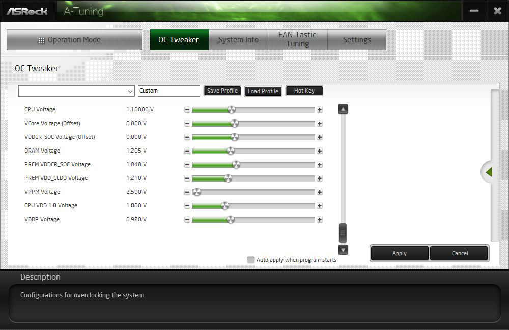This screenshot has width=509, height=330.
Task: Click the VDDP Voltage value 0.920 V
Action: 136,220
